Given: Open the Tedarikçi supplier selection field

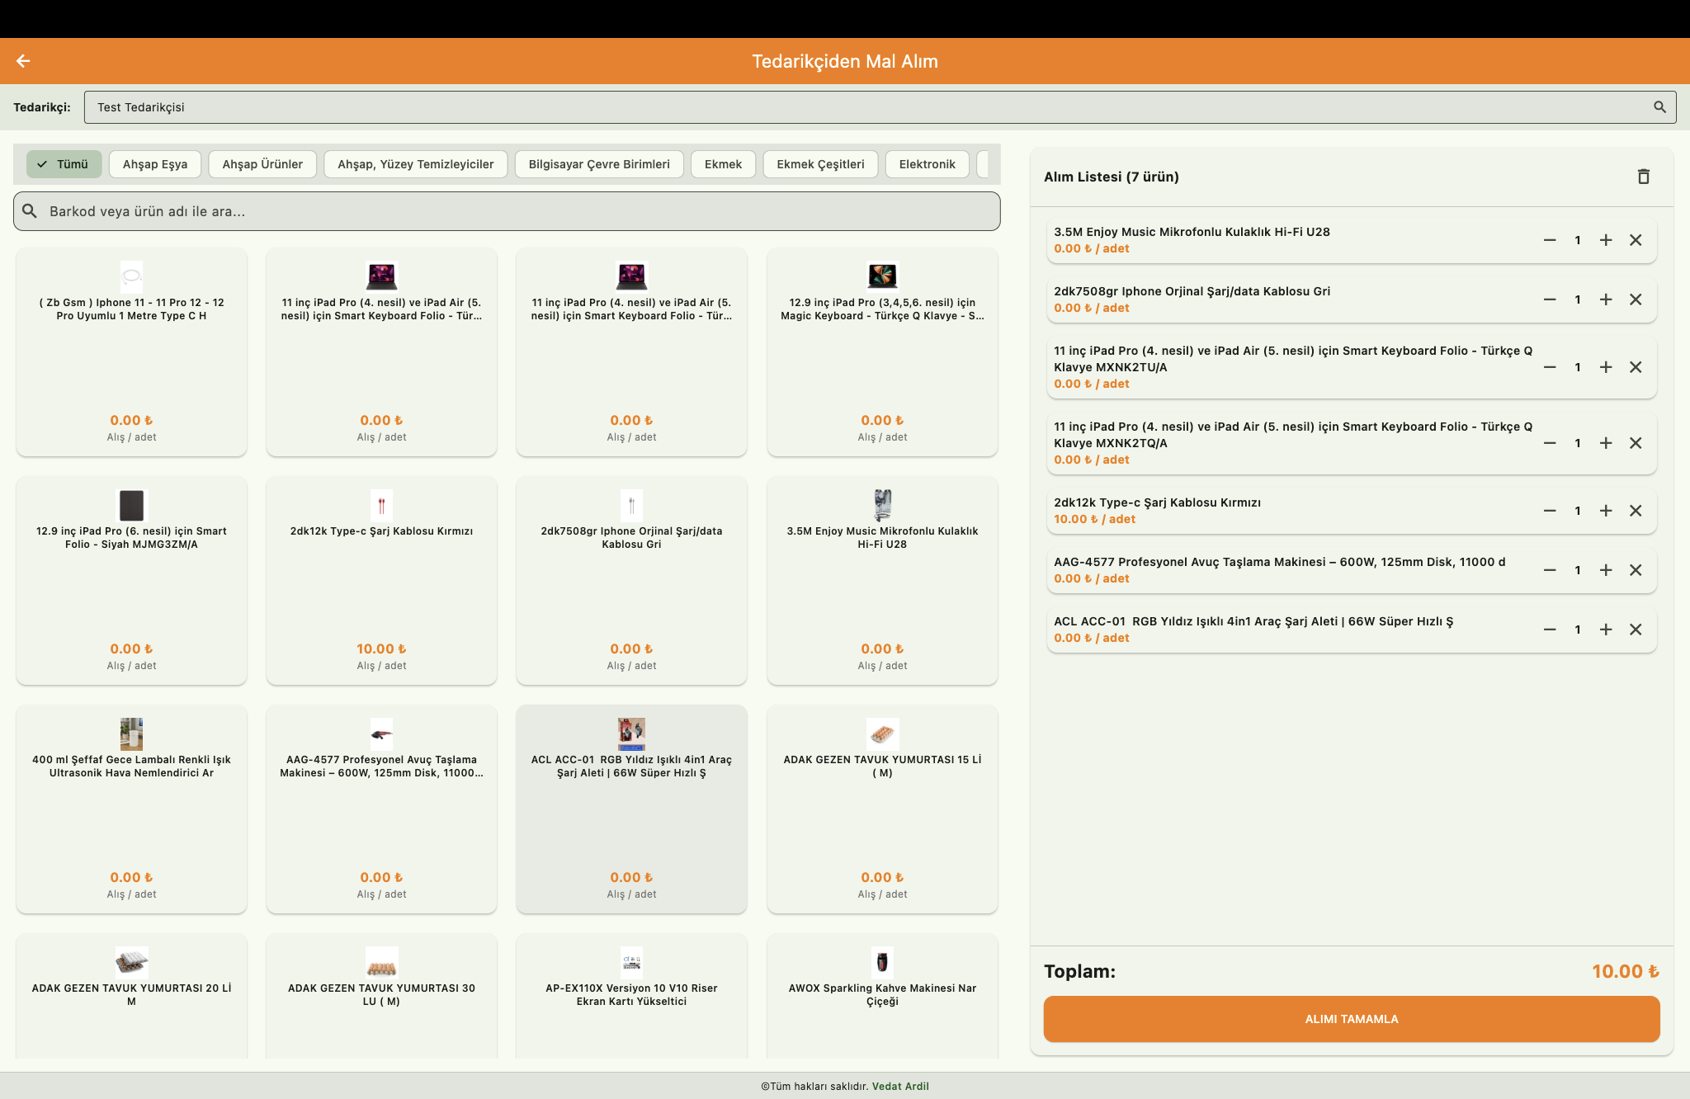Looking at the screenshot, I should (866, 107).
